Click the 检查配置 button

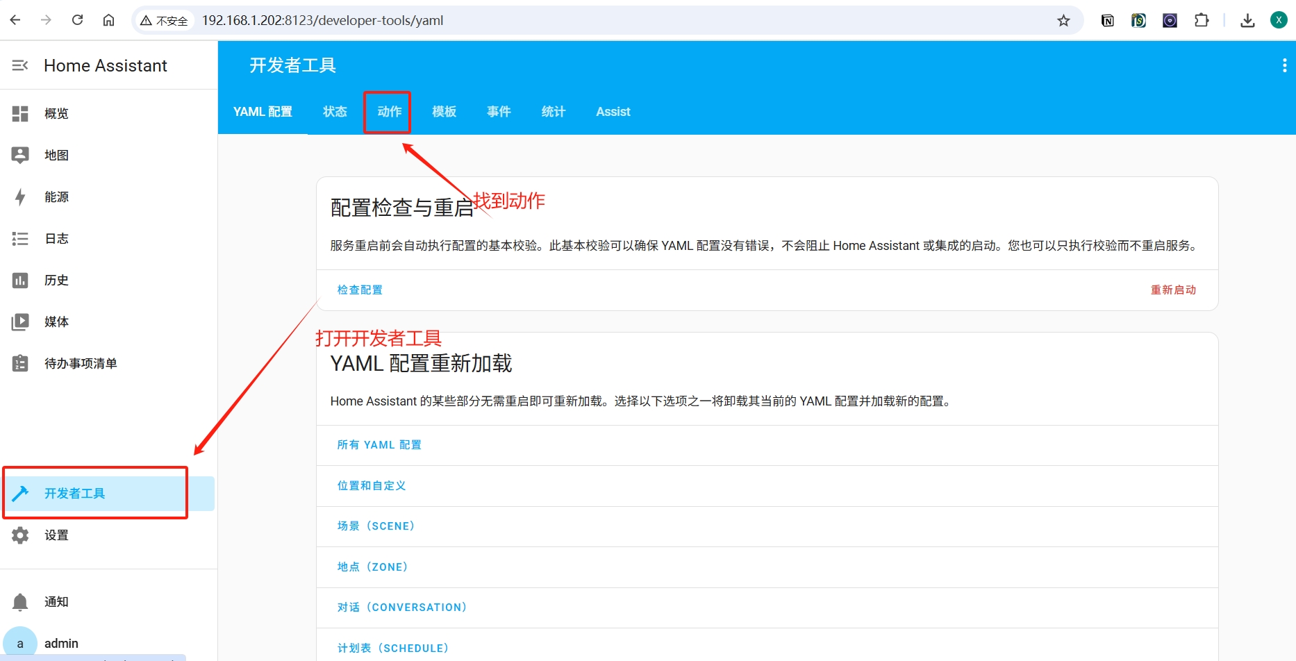pos(360,290)
